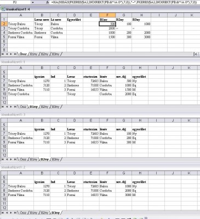Last sheet arrow in Munkafüzet1:3 window
Viewport: 200px width, 219px height.
click(x=15, y=159)
